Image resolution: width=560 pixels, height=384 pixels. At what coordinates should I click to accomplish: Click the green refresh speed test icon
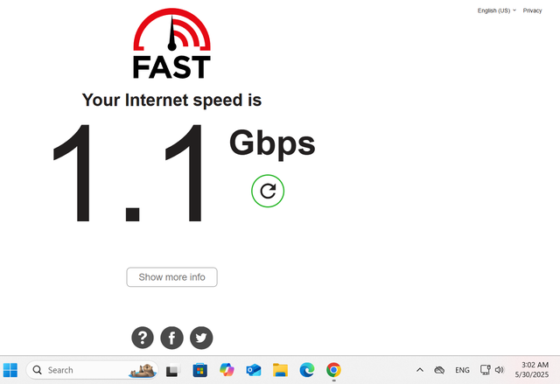click(x=268, y=191)
